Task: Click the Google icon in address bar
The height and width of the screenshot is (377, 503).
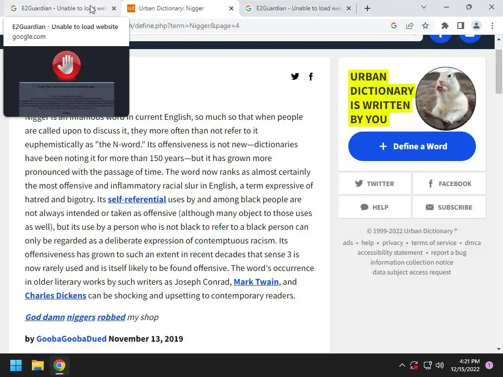Action: (394, 26)
